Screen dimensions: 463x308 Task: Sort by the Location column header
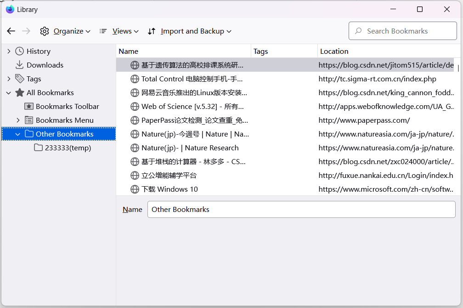(x=389, y=51)
